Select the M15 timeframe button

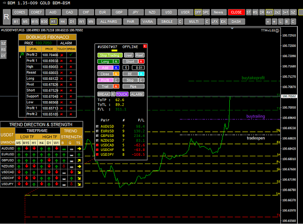click(x=34, y=22)
